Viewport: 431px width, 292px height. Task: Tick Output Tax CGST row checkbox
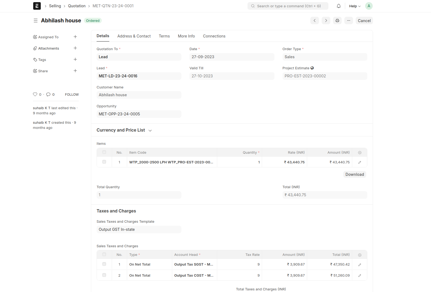point(104,275)
